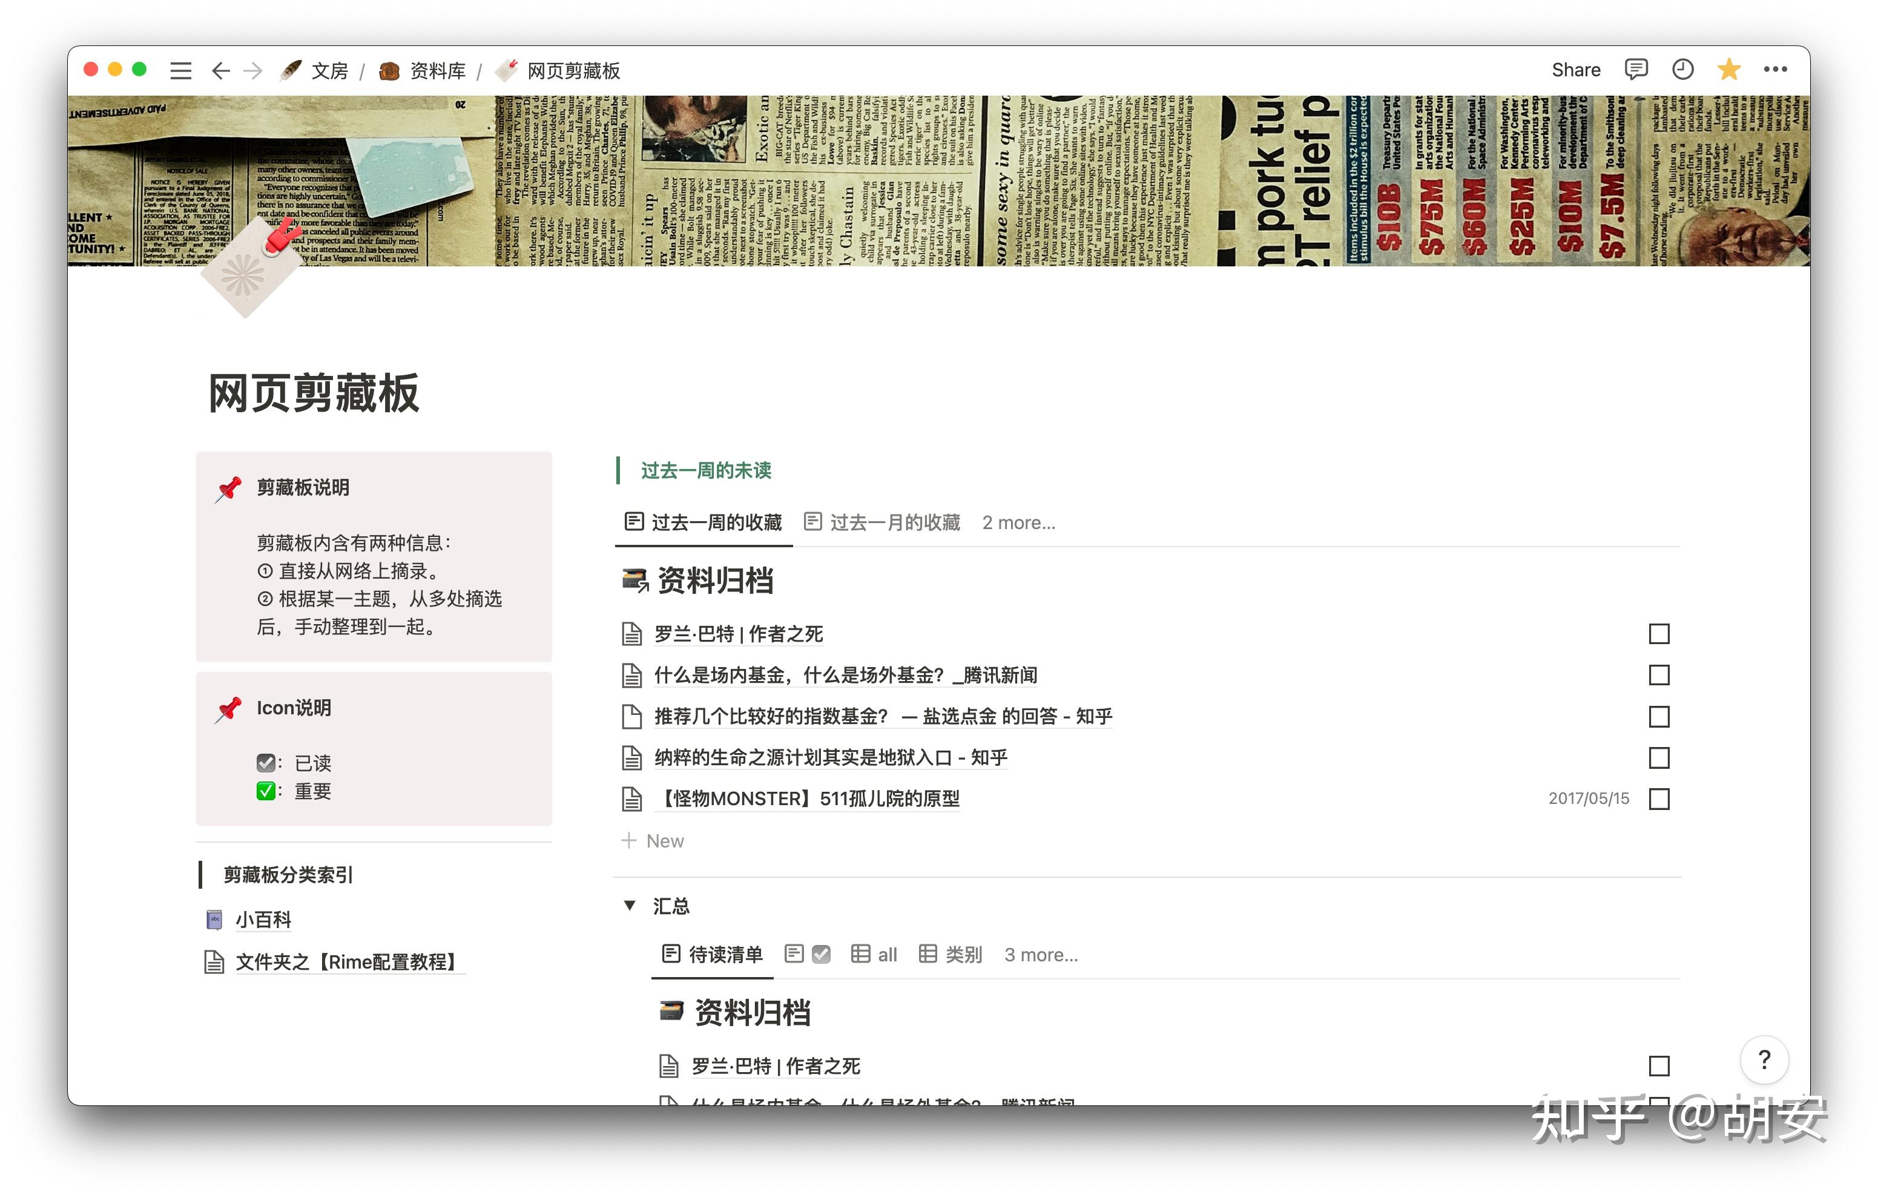Viewport: 1878px width, 1195px height.
Task: Check the box for 罗兰·巴特 | 作者之死 top row
Action: pos(1659,634)
